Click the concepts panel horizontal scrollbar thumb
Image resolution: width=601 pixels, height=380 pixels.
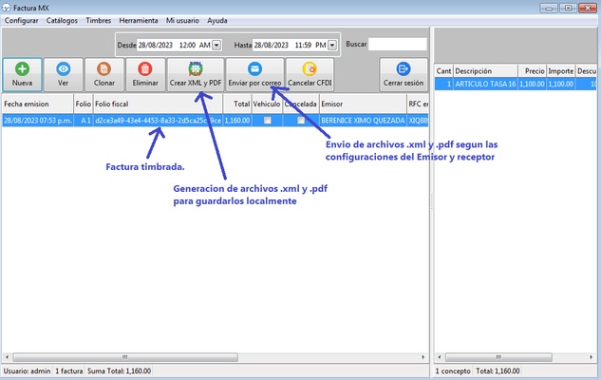point(498,357)
